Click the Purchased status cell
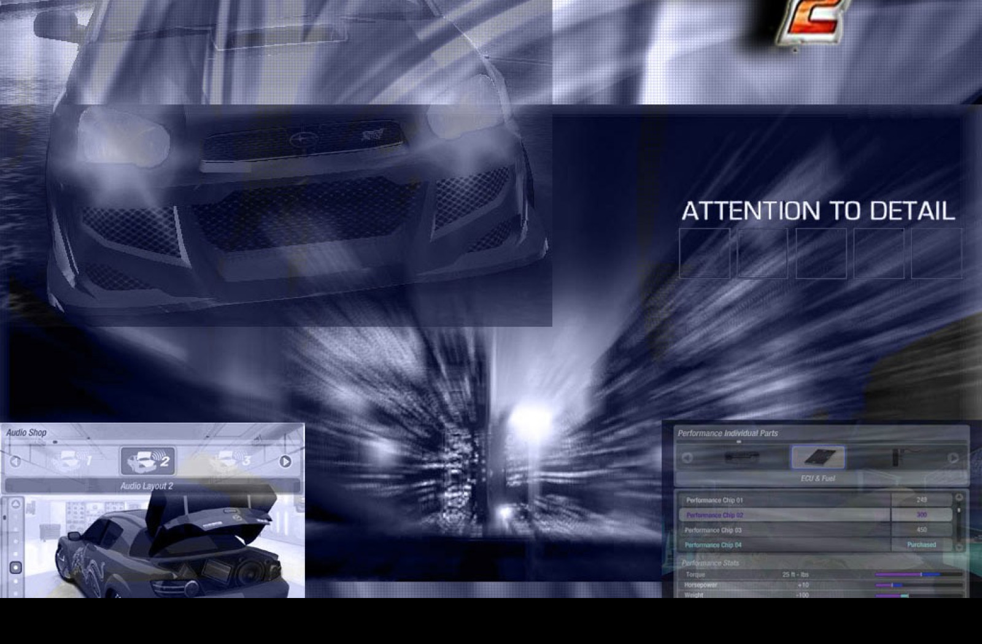 point(921,545)
